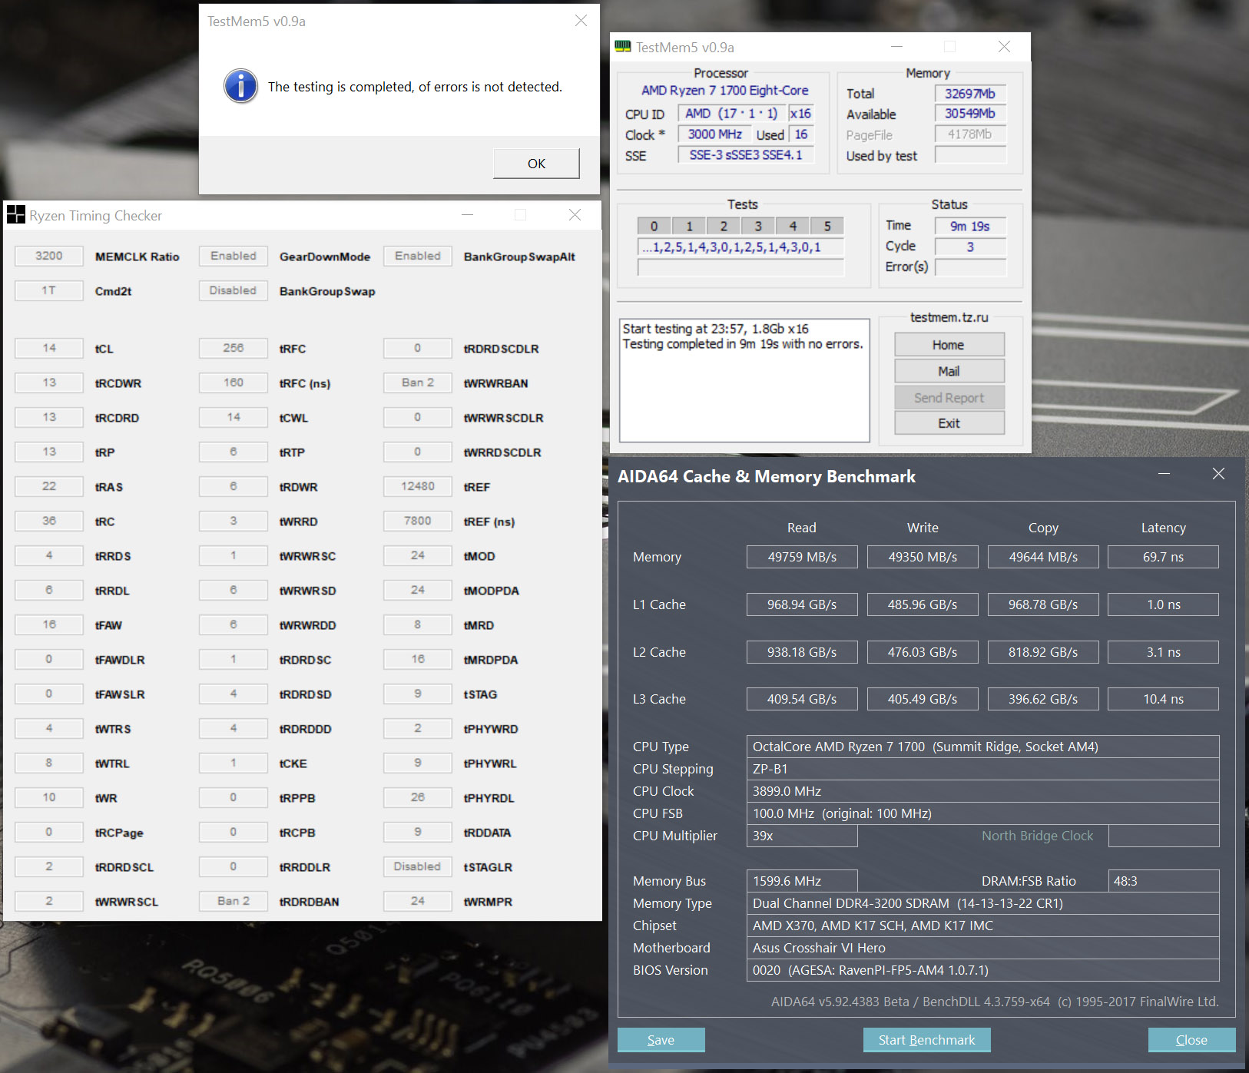Minimize the AIDA64 Cache & Memory Benchmark window
Viewport: 1249px width, 1073px height.
click(1164, 474)
